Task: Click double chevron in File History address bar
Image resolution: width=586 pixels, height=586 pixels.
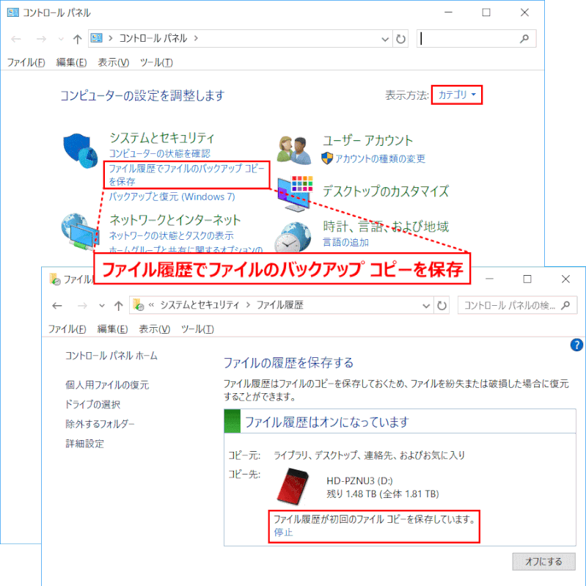Action: coord(151,305)
